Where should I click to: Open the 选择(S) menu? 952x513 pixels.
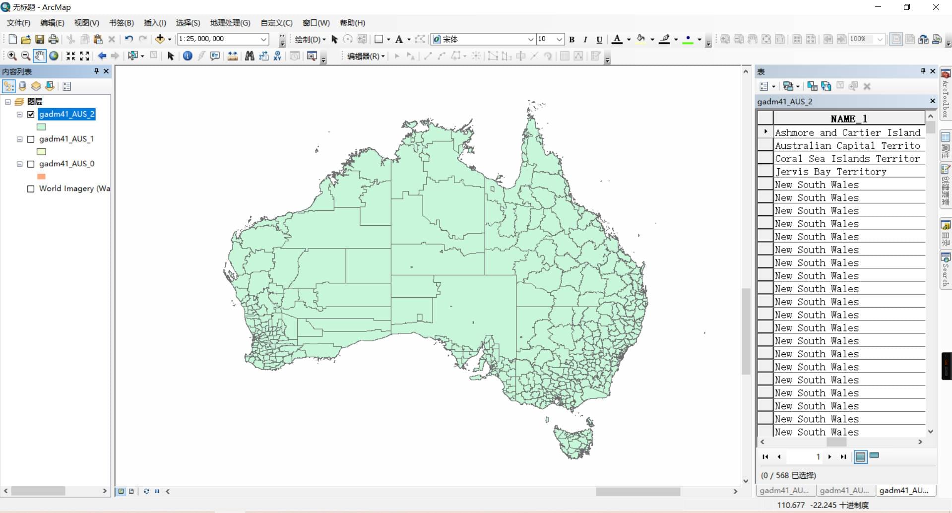click(188, 23)
